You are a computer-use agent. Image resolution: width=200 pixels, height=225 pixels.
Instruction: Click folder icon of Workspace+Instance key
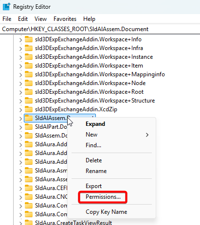(29, 57)
